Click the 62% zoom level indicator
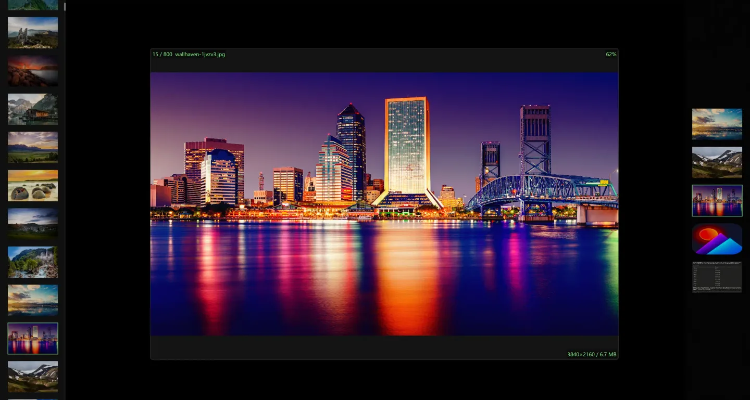Screen dimensions: 750x400 (611, 54)
